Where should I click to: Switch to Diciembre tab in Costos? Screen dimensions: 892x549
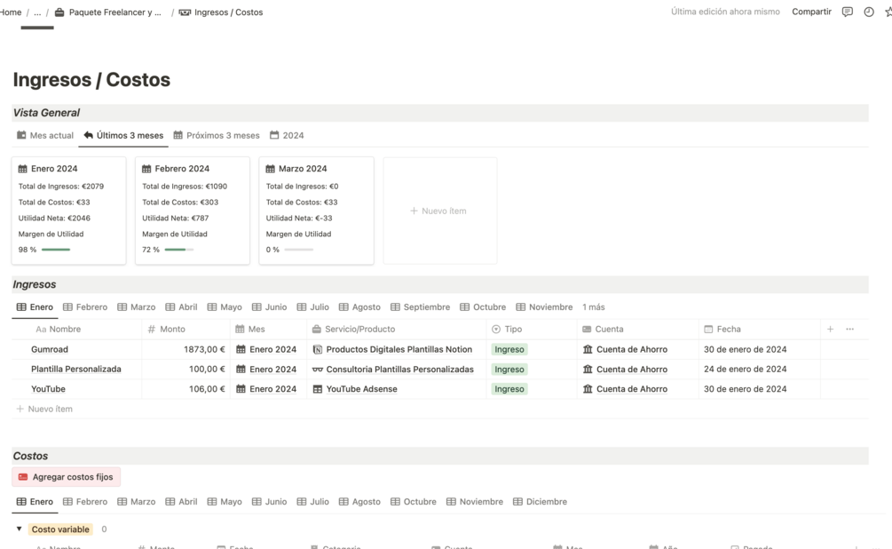(x=540, y=502)
